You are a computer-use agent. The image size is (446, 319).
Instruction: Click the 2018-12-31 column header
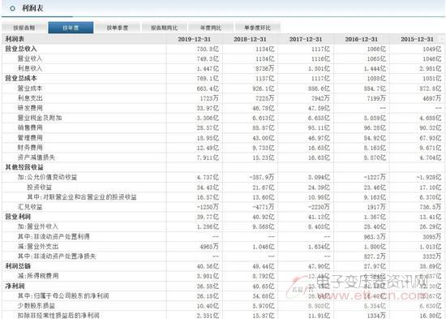250,39
